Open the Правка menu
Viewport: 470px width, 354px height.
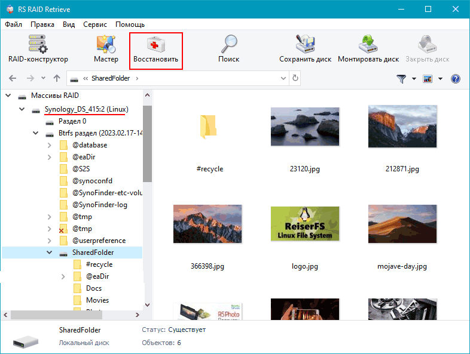click(x=42, y=24)
